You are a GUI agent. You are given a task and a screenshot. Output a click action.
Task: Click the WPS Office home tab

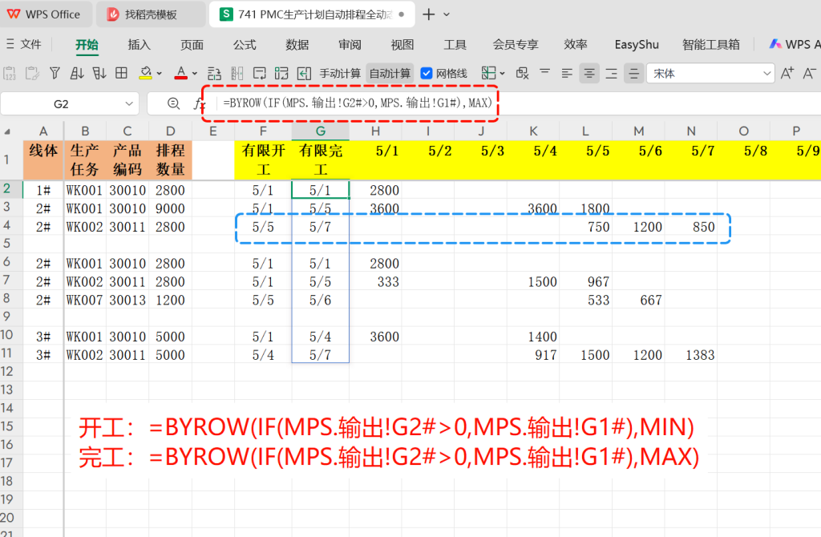point(44,14)
